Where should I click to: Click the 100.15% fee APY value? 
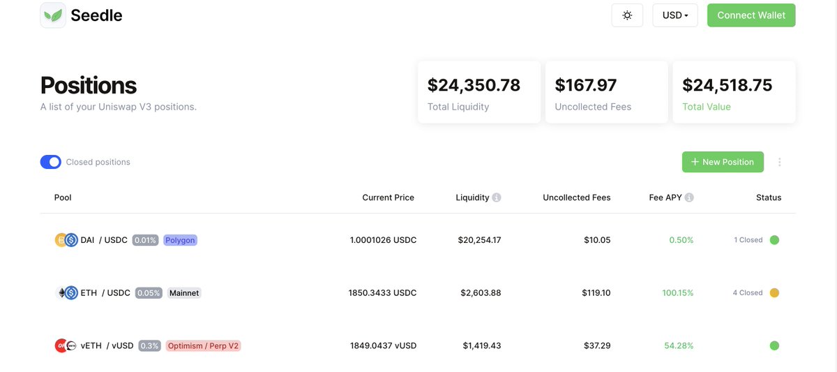pyautogui.click(x=678, y=293)
